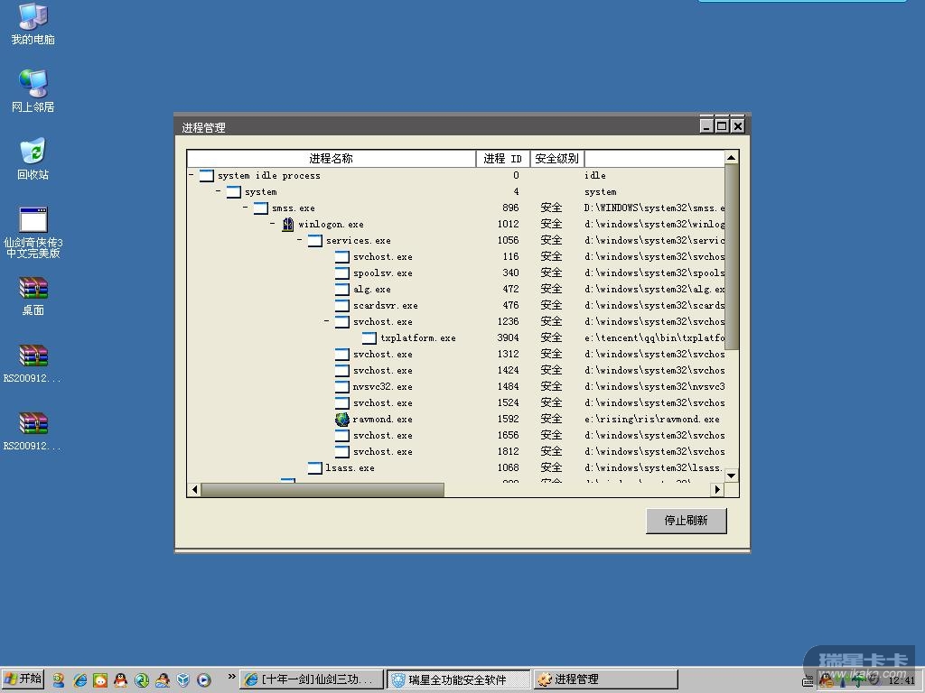Click the 开始 Start button
Screen dimensions: 925x693
(23, 679)
